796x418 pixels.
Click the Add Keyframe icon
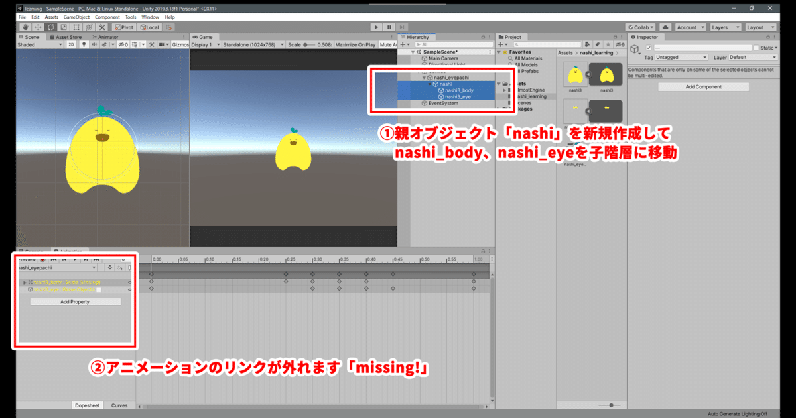pos(109,268)
